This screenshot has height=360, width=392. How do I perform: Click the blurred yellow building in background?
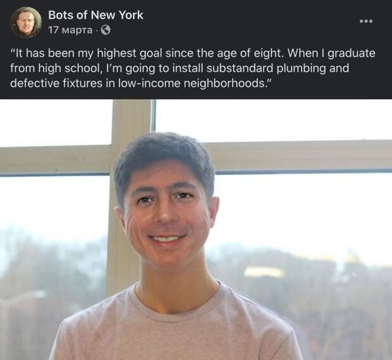[x=264, y=272]
